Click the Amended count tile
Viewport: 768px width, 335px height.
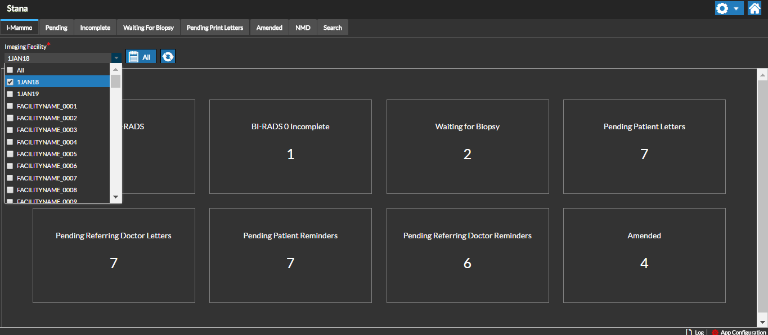[644, 255]
